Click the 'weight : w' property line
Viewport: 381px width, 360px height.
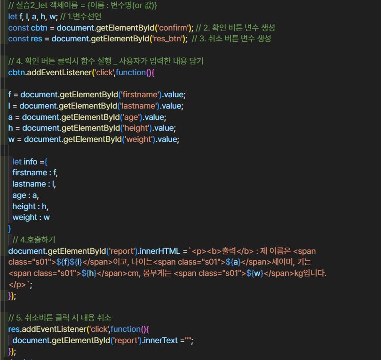coord(31,217)
